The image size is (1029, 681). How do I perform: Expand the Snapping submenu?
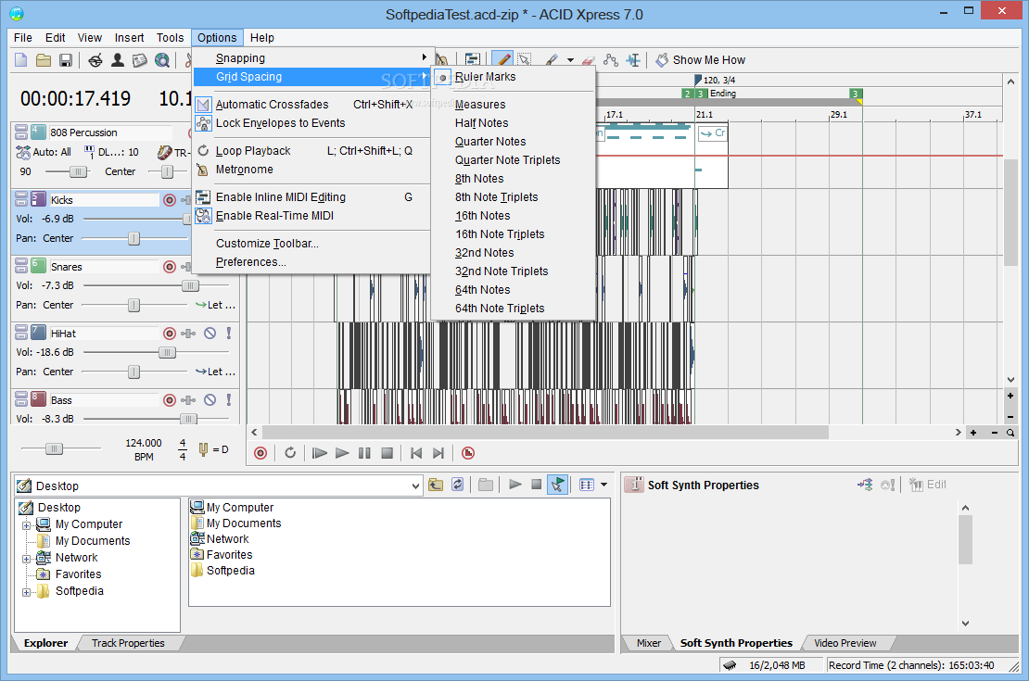pos(311,57)
